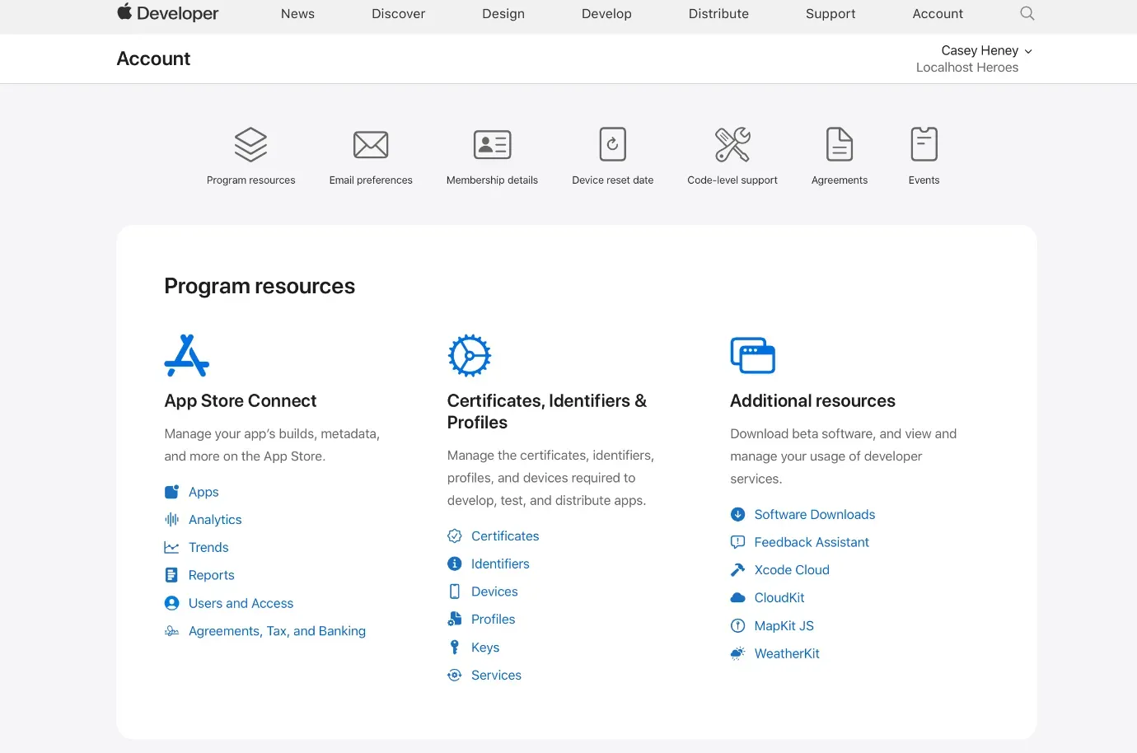Click the large App Store Connect icon
Screen dimensions: 1137x753
coord(187,355)
